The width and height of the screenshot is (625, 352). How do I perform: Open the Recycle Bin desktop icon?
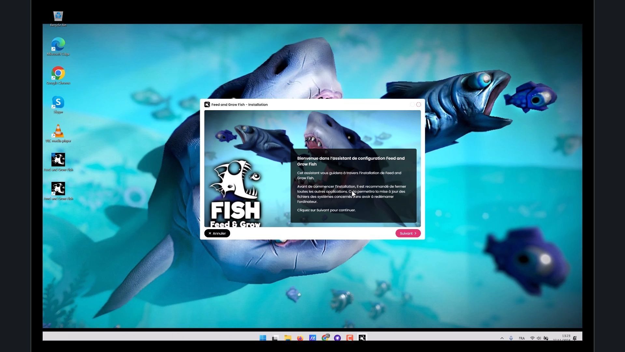(58, 19)
